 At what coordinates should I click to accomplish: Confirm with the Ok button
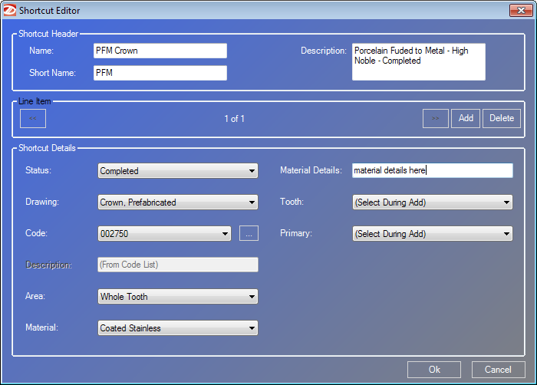coord(434,370)
